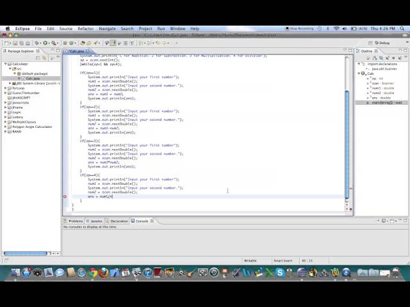Click the Back navigation arrow icon
The width and height of the screenshot is (410, 307).
pyautogui.click(x=165, y=43)
